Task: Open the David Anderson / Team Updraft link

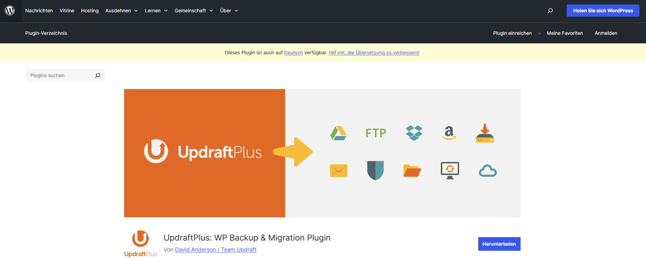Action: (x=215, y=249)
